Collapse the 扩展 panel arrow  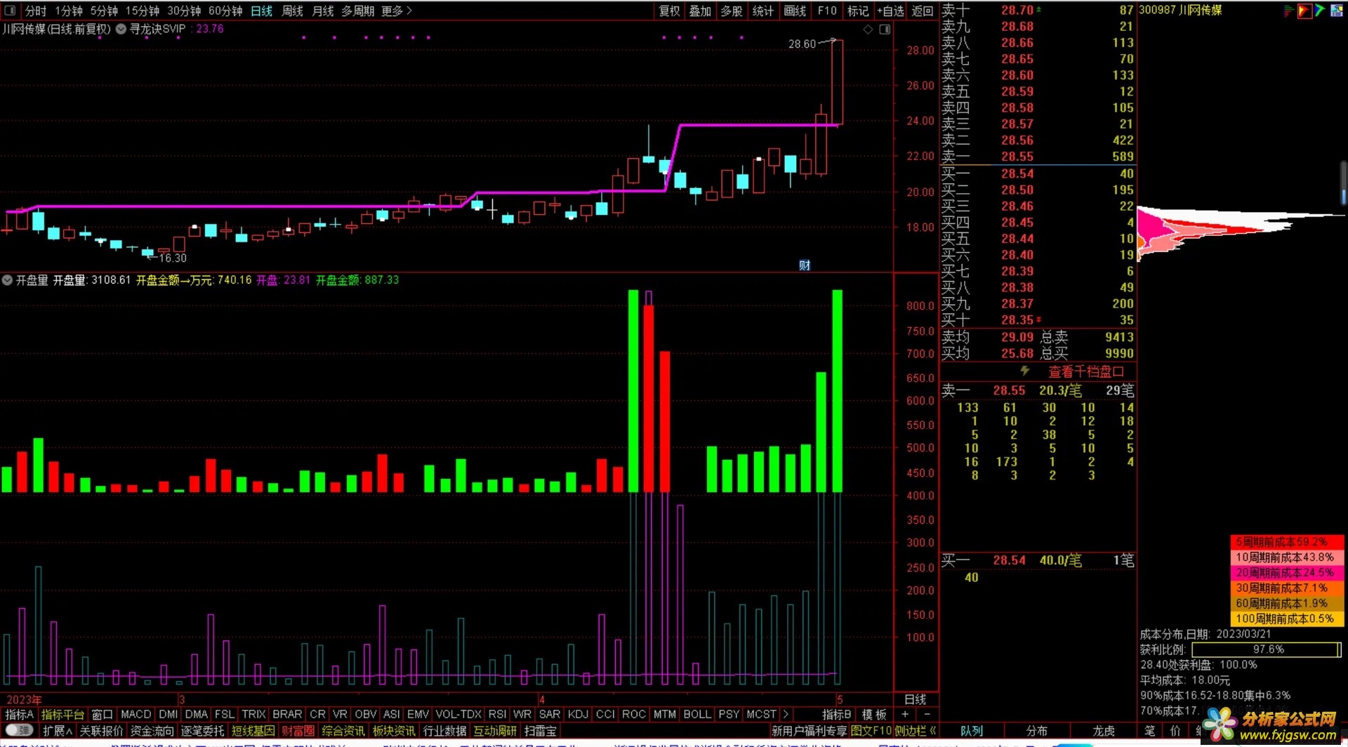69,731
